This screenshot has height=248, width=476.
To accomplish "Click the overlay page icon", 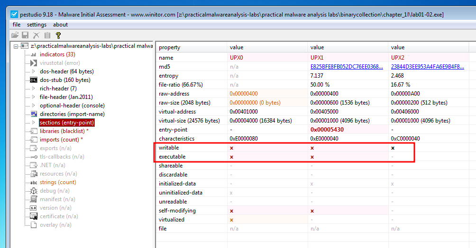I will (x=34, y=225).
